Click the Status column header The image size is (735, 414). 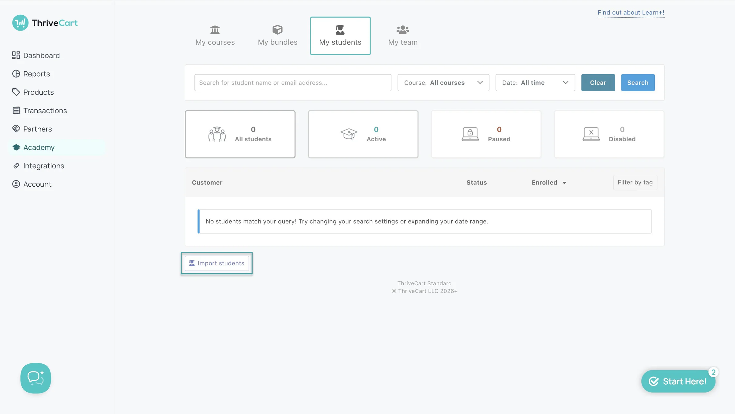click(477, 183)
